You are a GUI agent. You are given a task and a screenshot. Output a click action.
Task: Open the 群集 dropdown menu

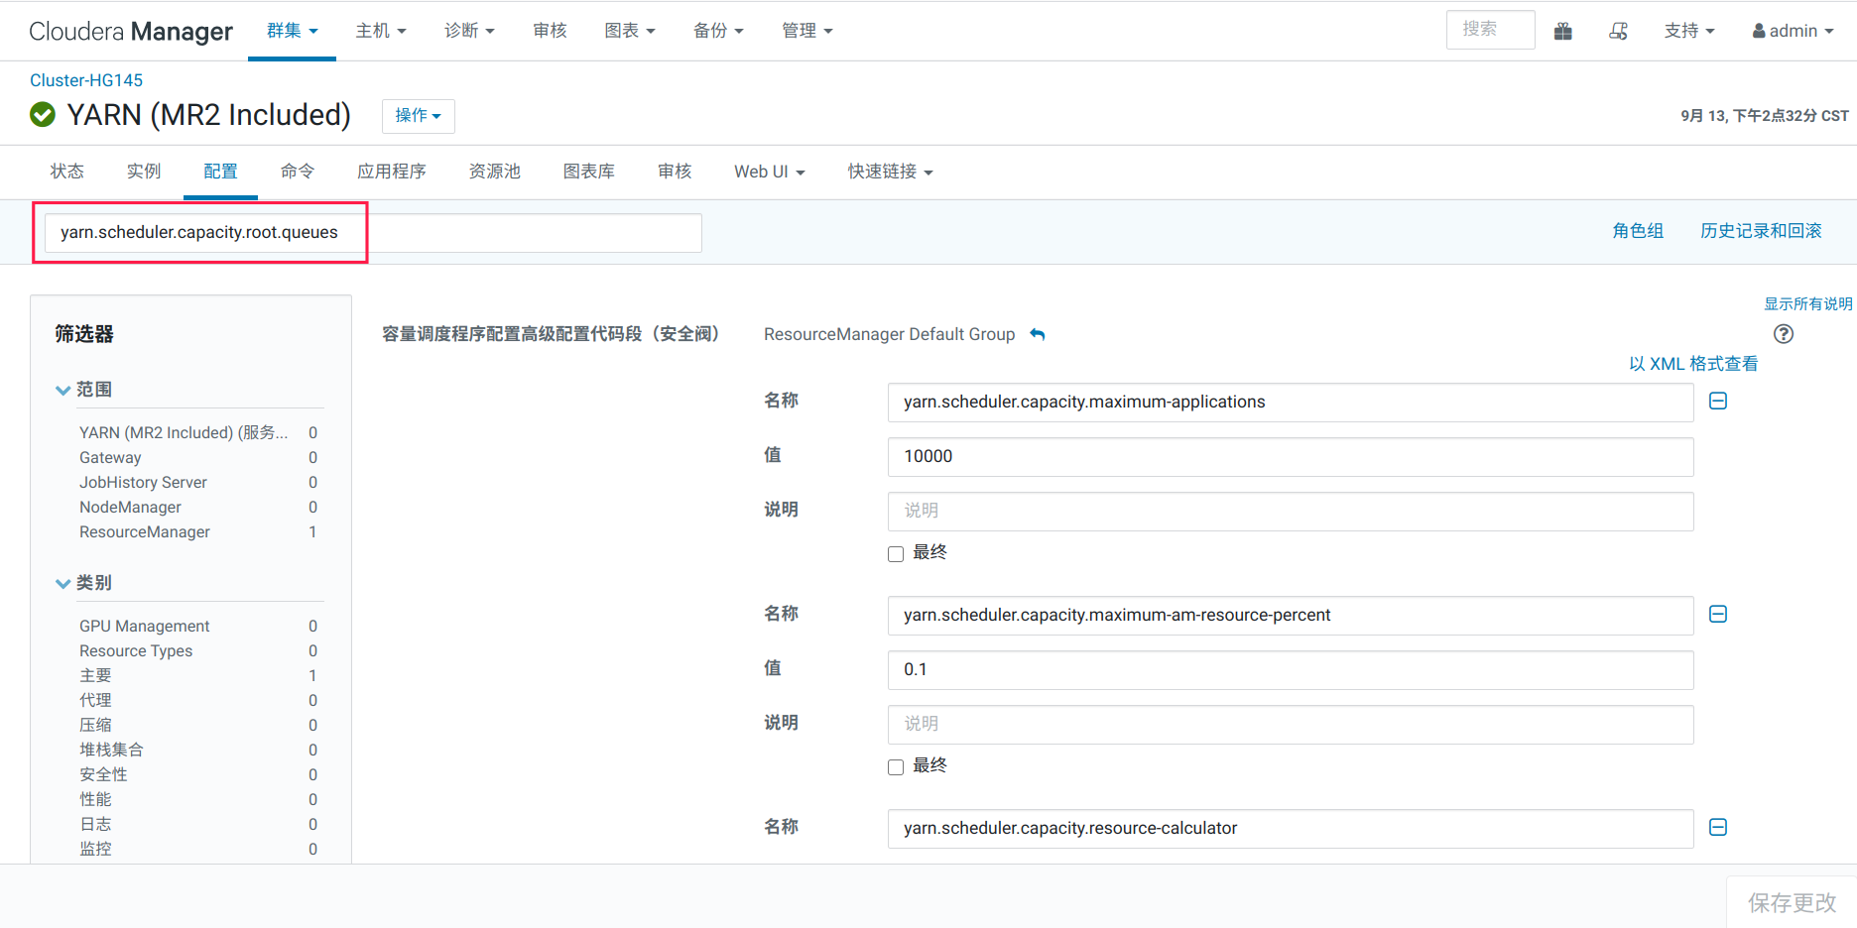coord(292,31)
